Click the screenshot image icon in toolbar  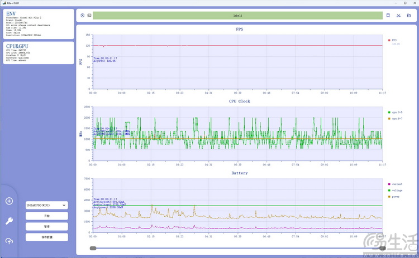pyautogui.click(x=89, y=16)
